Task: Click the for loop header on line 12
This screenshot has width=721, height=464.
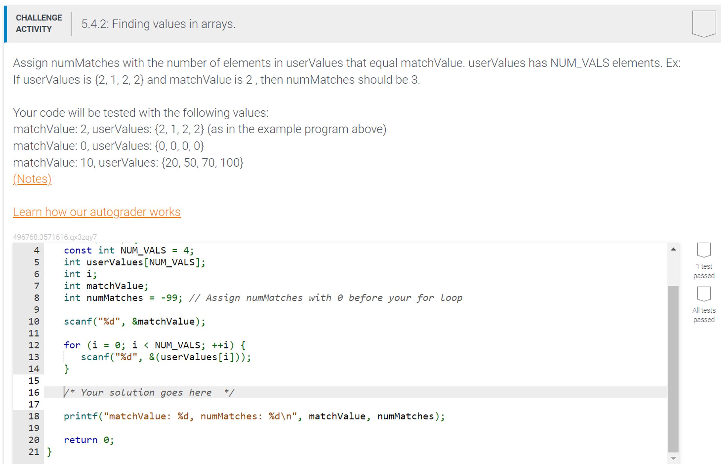Action: tap(155, 345)
